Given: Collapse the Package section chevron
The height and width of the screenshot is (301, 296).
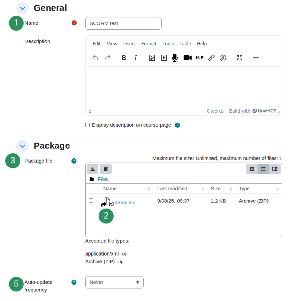Looking at the screenshot, I should pyautogui.click(x=22, y=146).
